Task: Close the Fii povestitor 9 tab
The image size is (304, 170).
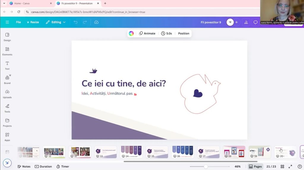Action: tap(98, 3)
